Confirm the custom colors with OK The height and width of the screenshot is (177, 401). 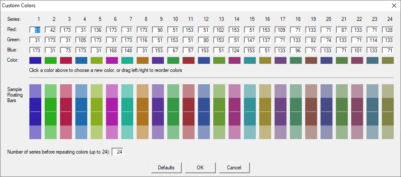pos(200,167)
